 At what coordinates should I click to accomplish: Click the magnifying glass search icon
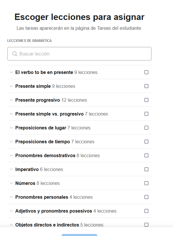[15, 54]
